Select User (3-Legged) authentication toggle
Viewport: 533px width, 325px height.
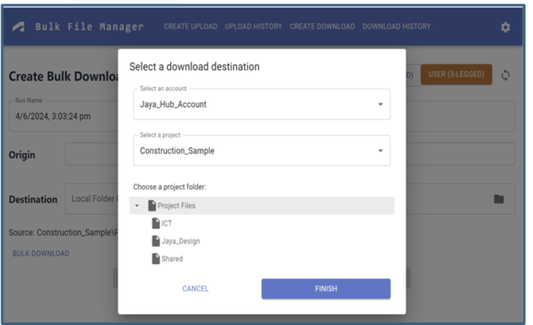456,74
